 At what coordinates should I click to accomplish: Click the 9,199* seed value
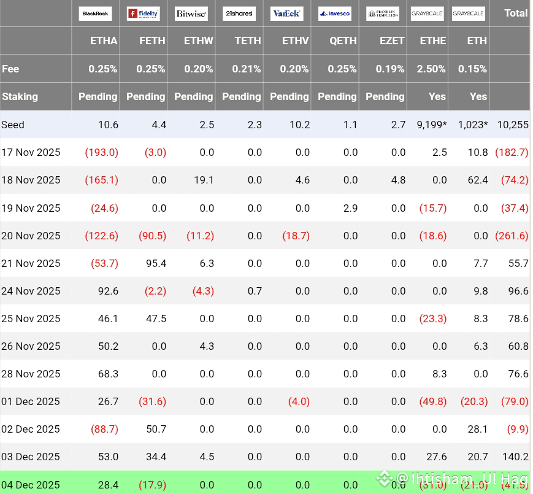(432, 125)
